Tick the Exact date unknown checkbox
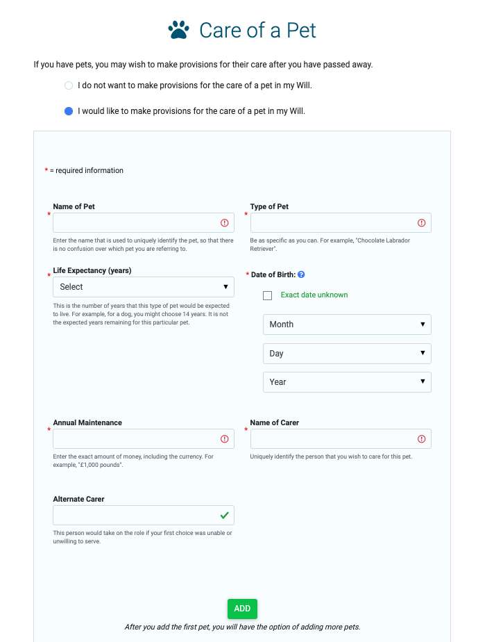The width and height of the screenshot is (478, 642). [x=267, y=295]
